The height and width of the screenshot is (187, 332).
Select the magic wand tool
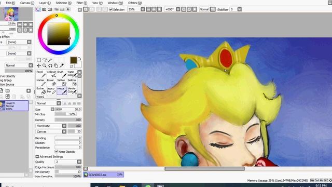tap(50, 60)
